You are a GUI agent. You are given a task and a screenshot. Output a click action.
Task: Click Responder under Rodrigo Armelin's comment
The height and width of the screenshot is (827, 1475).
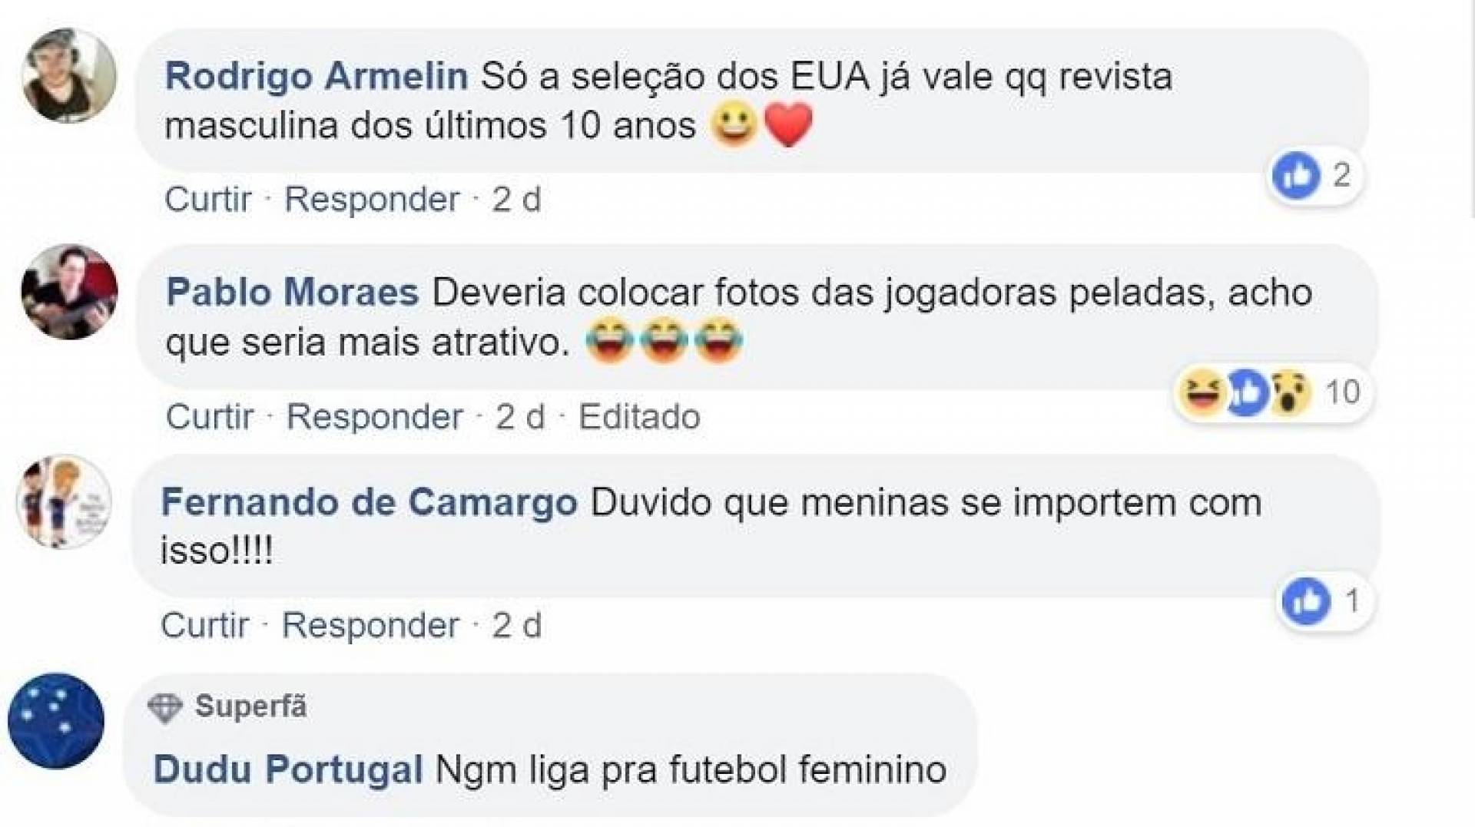pyautogui.click(x=372, y=200)
